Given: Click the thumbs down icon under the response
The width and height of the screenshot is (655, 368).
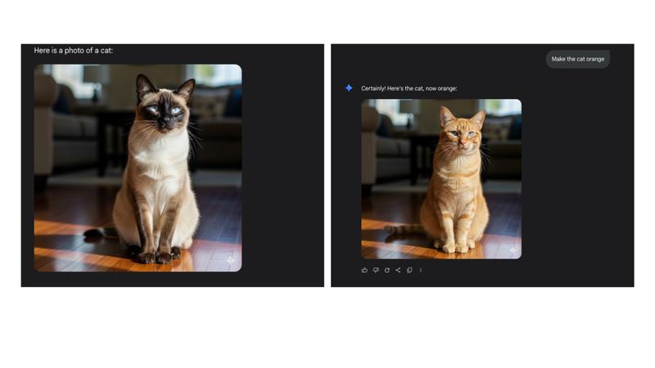Looking at the screenshot, I should [376, 270].
